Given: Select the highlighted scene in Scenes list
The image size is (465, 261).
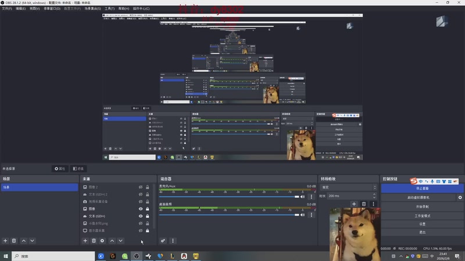Looking at the screenshot, I should [40, 187].
